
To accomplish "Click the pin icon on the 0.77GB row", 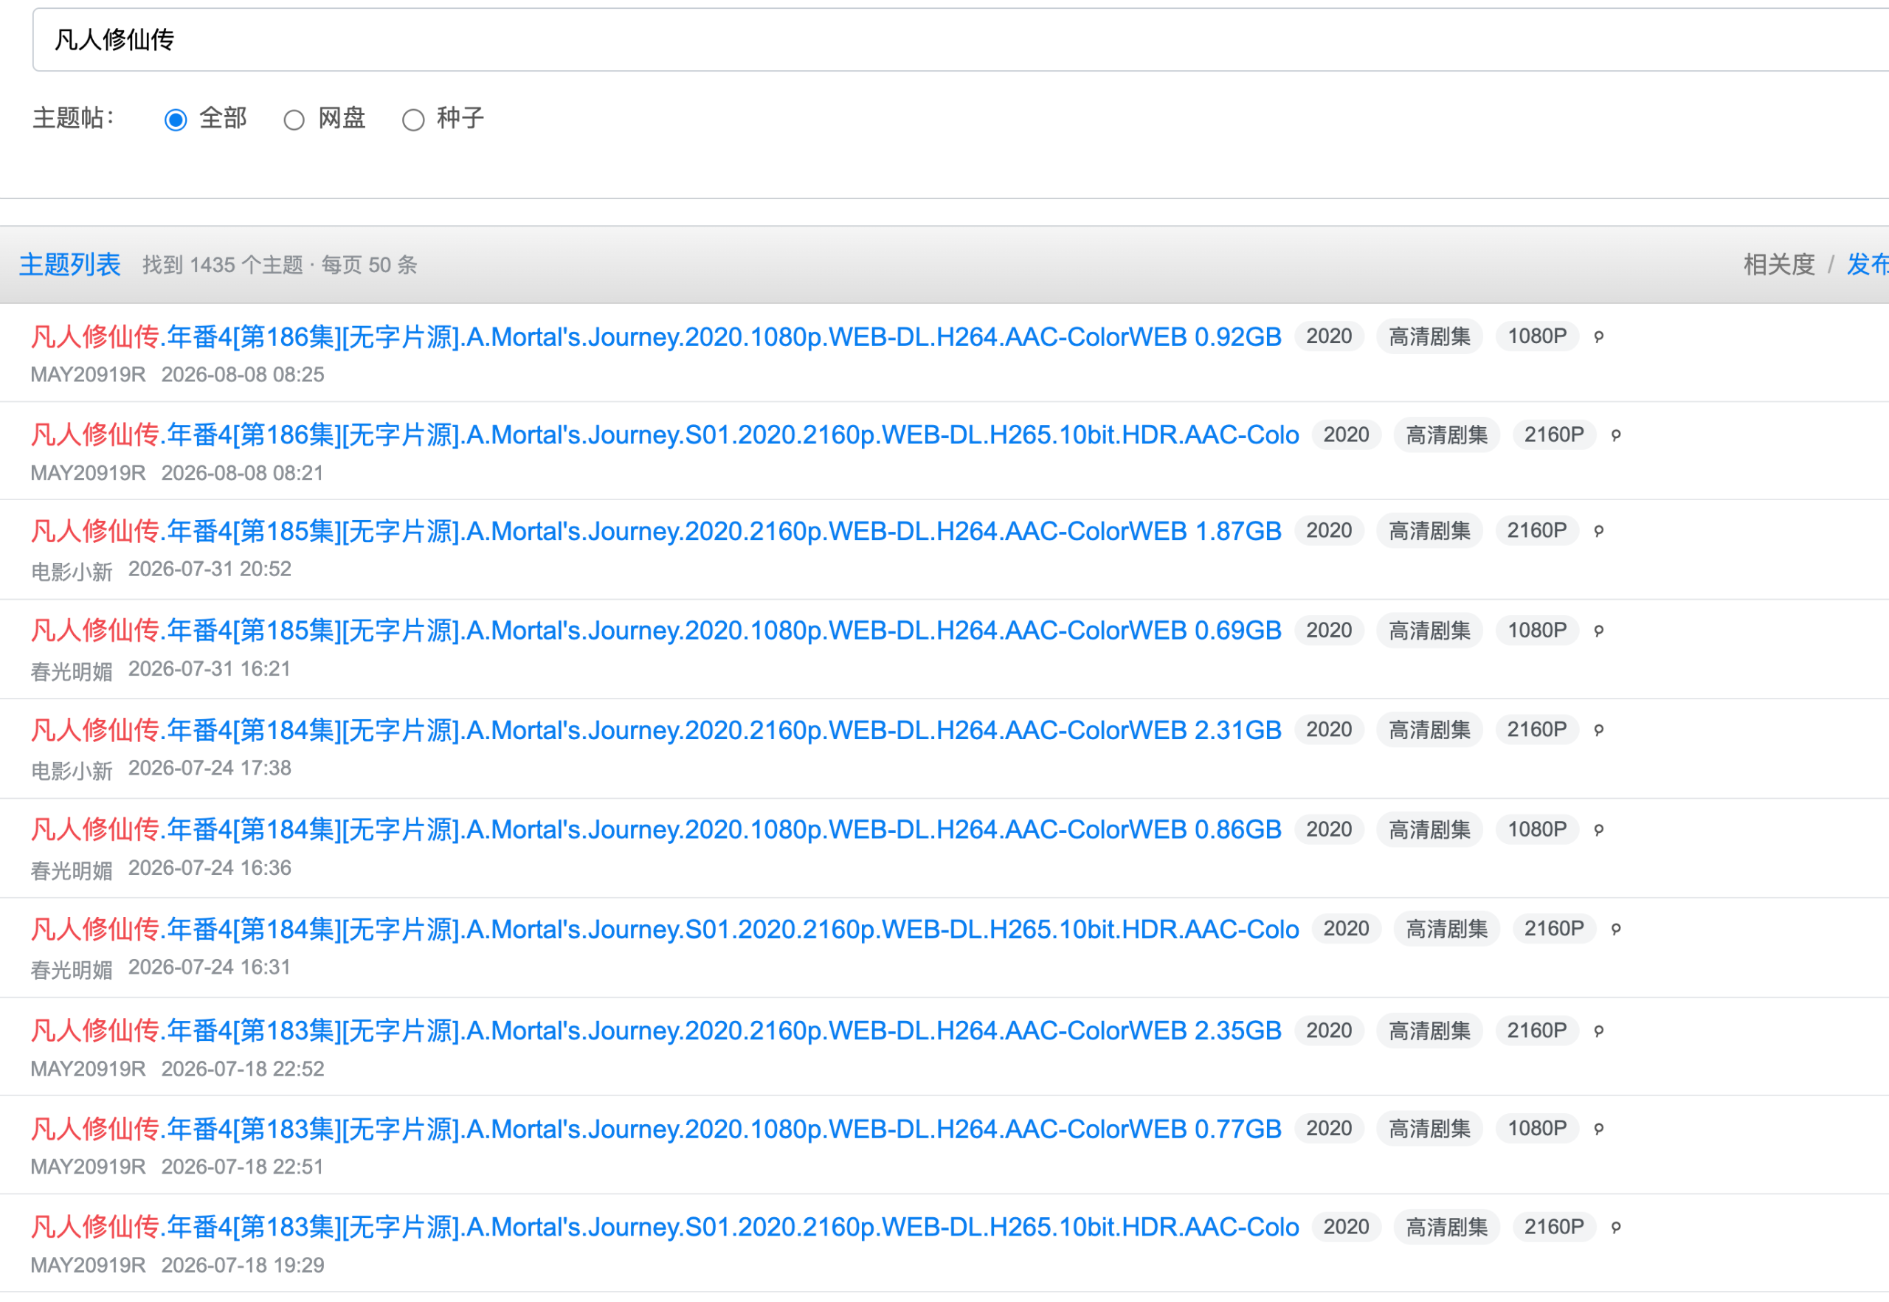I will [1598, 1129].
